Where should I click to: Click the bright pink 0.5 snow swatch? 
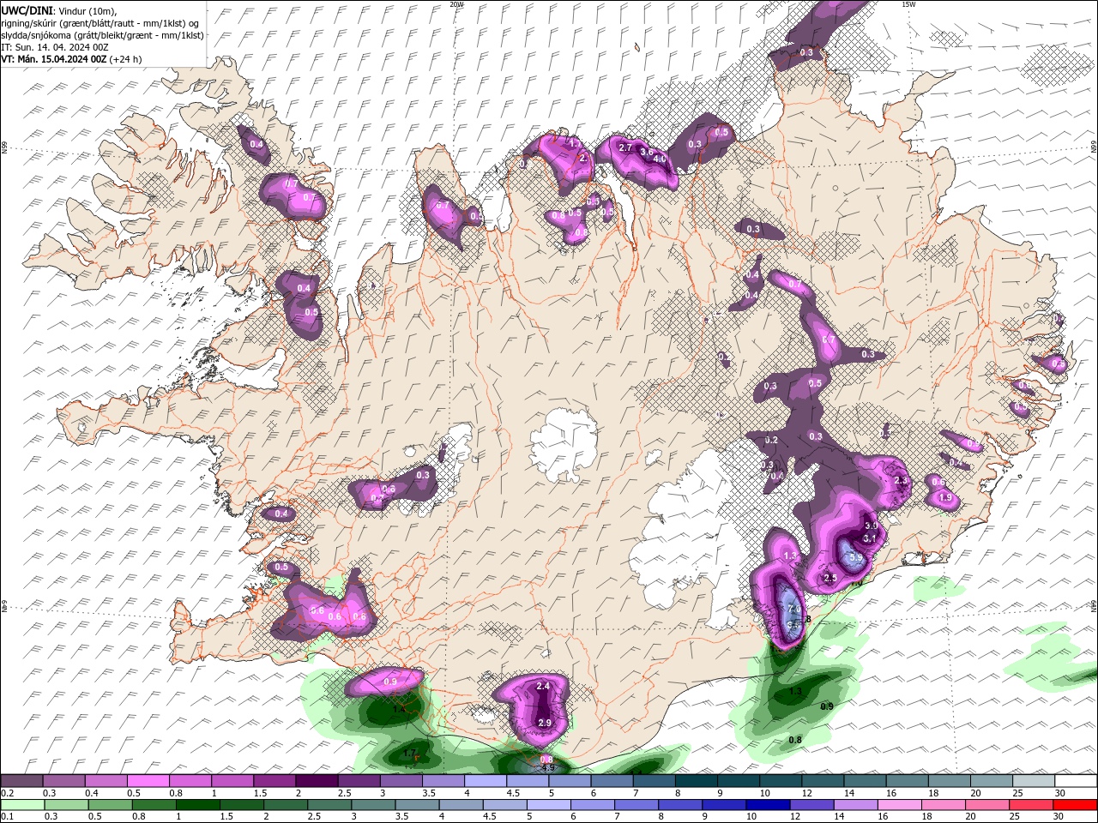(x=148, y=781)
